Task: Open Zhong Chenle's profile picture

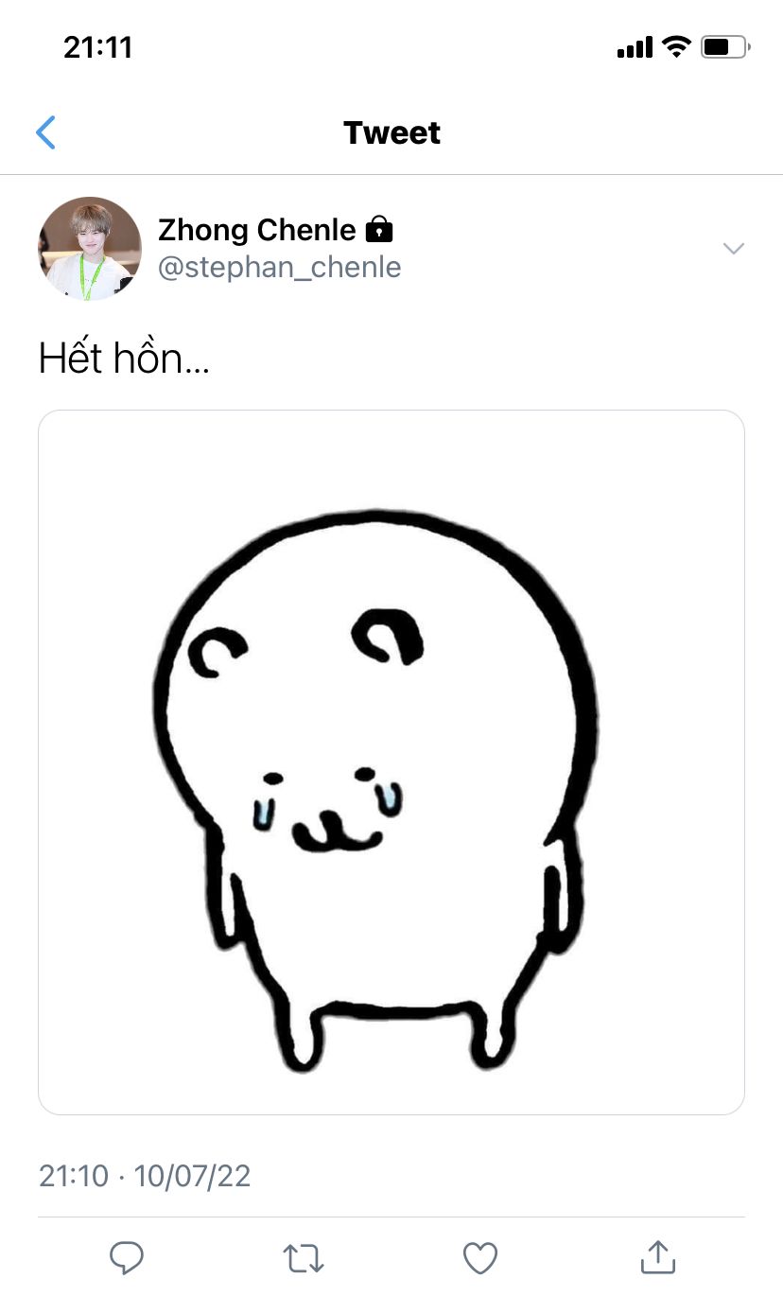Action: (90, 249)
